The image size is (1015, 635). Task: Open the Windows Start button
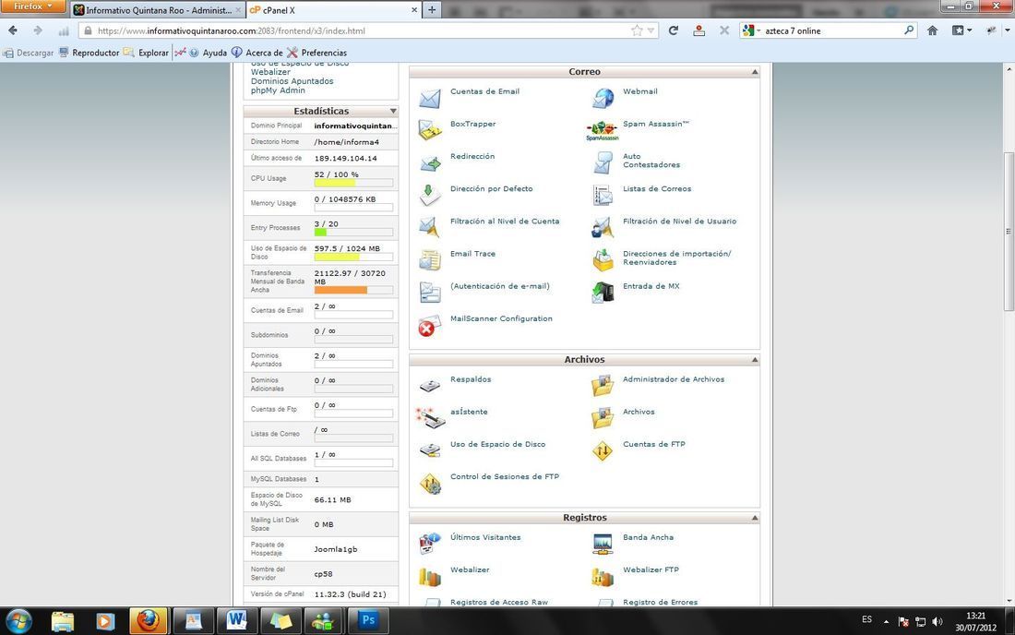pos(18,621)
